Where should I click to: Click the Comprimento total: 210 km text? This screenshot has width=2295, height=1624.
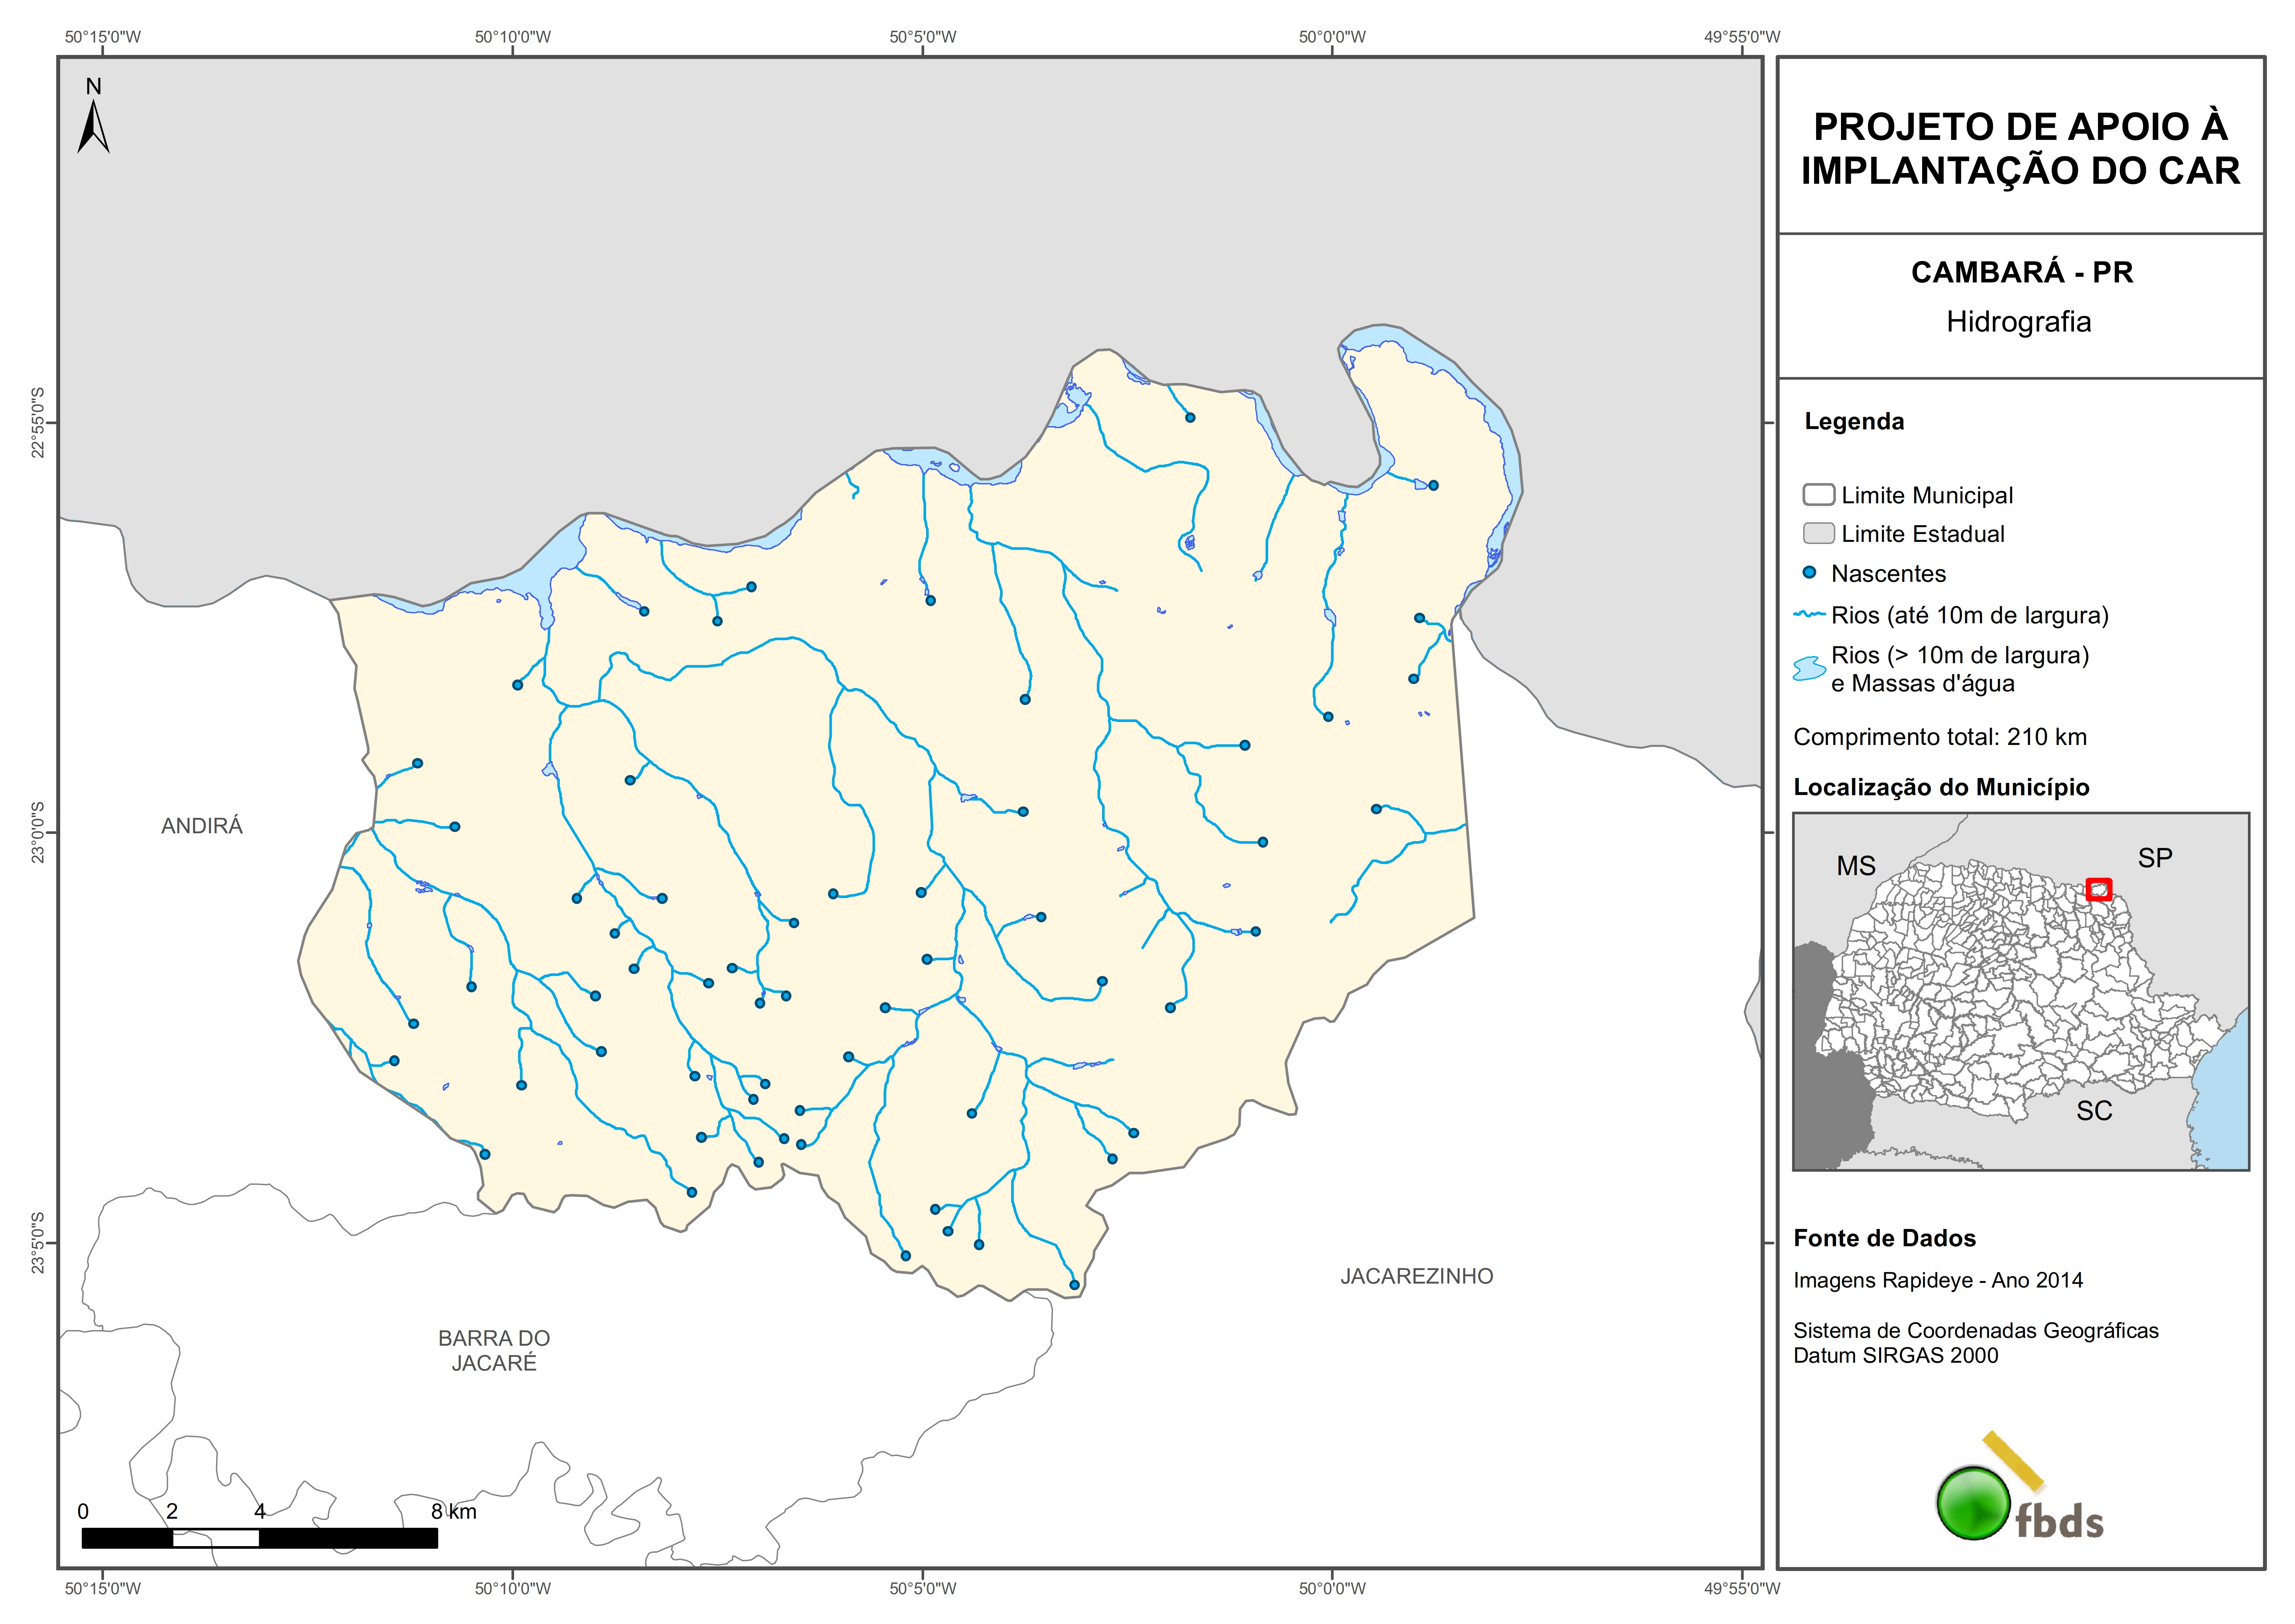click(1939, 737)
